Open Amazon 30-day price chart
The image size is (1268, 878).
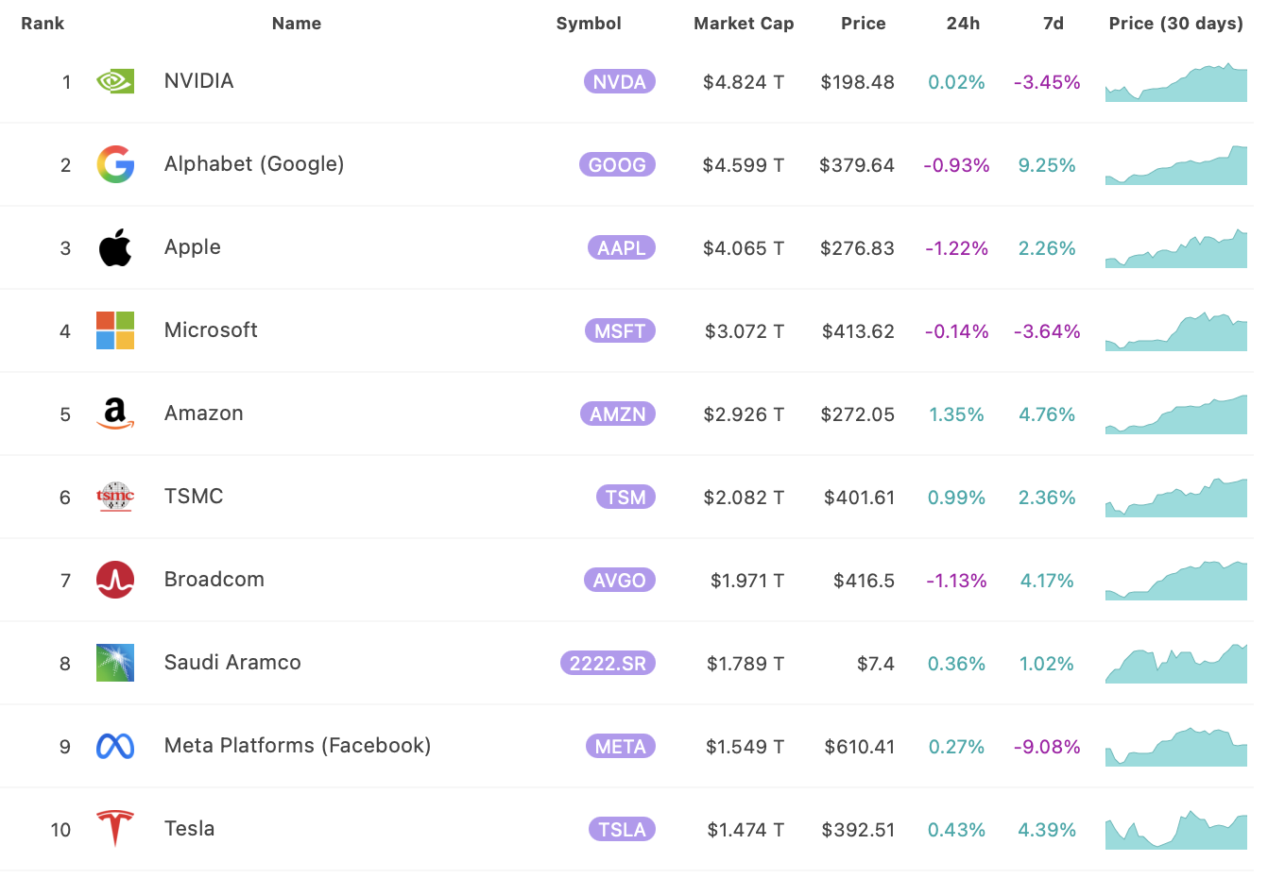[x=1176, y=414]
